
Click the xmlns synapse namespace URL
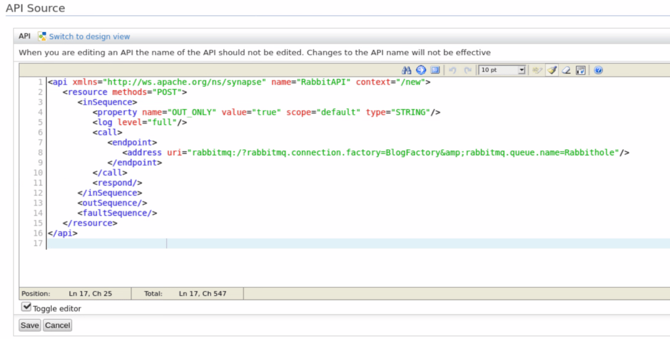point(184,82)
